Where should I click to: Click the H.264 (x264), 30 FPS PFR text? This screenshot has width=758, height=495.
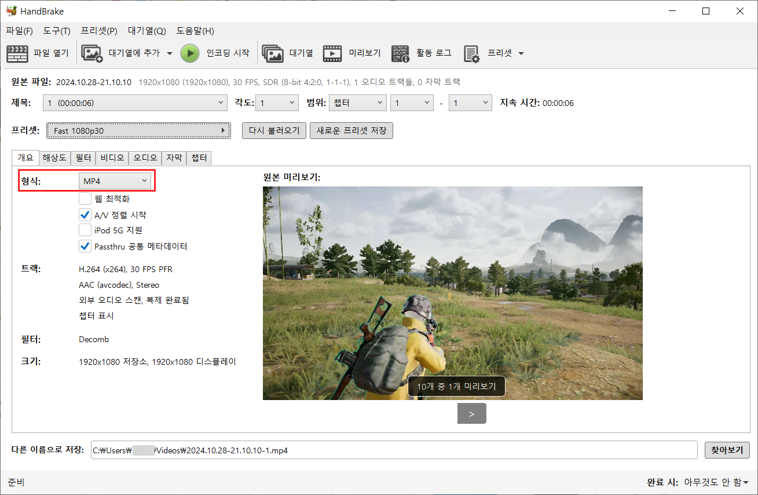[126, 269]
